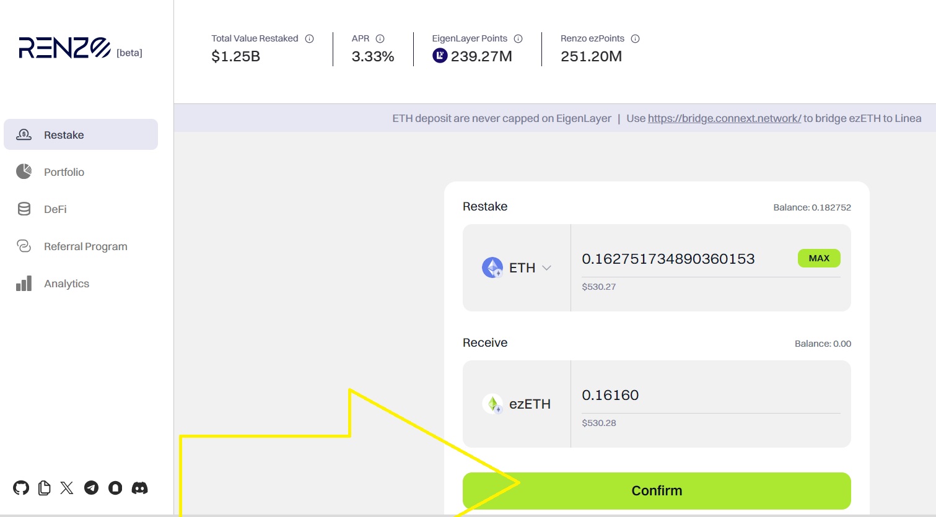Open Analytics page
Viewport: 936px width, 517px height.
66,284
